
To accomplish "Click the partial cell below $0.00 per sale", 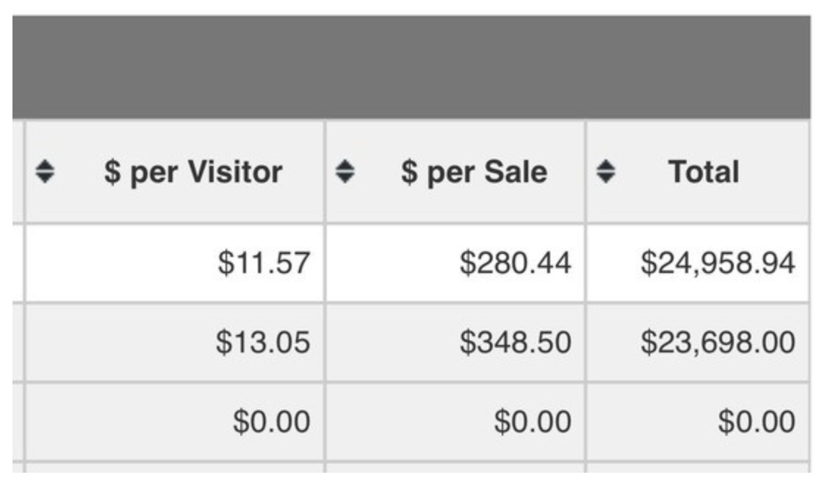I will coord(455,468).
